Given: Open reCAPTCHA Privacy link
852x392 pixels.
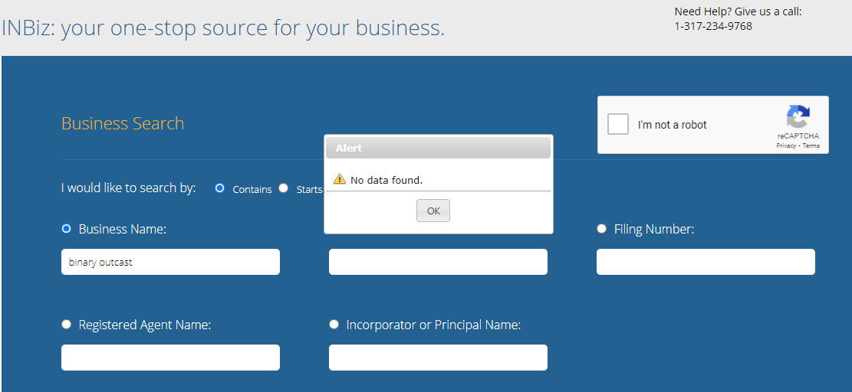Looking at the screenshot, I should pyautogui.click(x=786, y=145).
